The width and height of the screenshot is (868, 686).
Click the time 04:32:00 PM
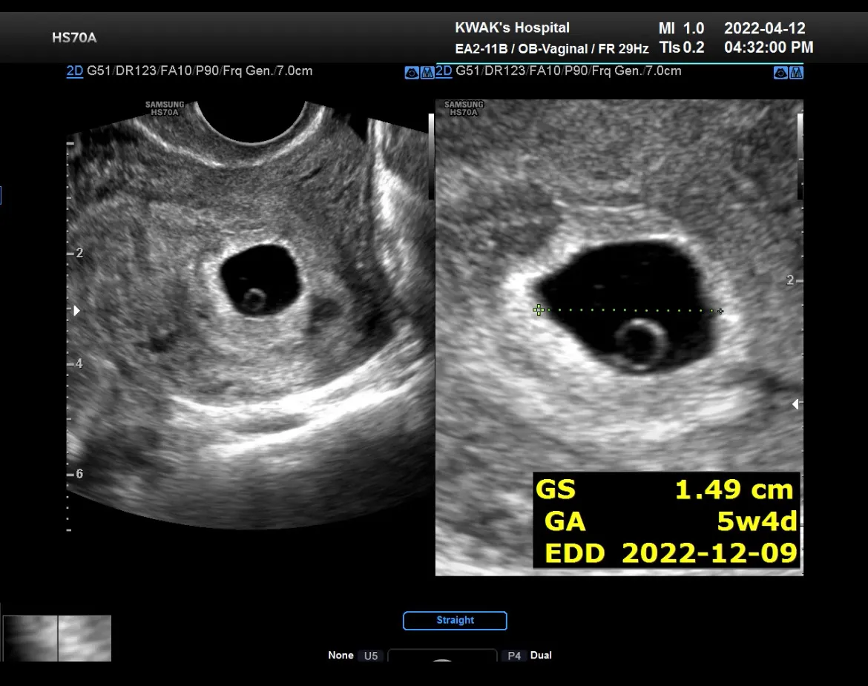[x=769, y=47]
